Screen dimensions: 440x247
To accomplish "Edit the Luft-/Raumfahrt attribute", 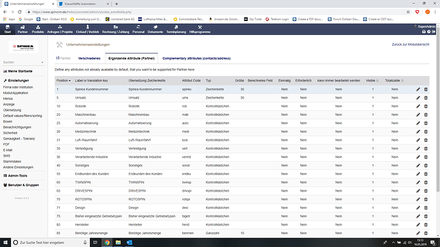I will coord(418,140).
